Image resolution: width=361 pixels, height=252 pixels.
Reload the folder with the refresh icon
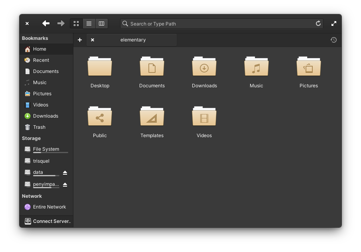point(318,24)
